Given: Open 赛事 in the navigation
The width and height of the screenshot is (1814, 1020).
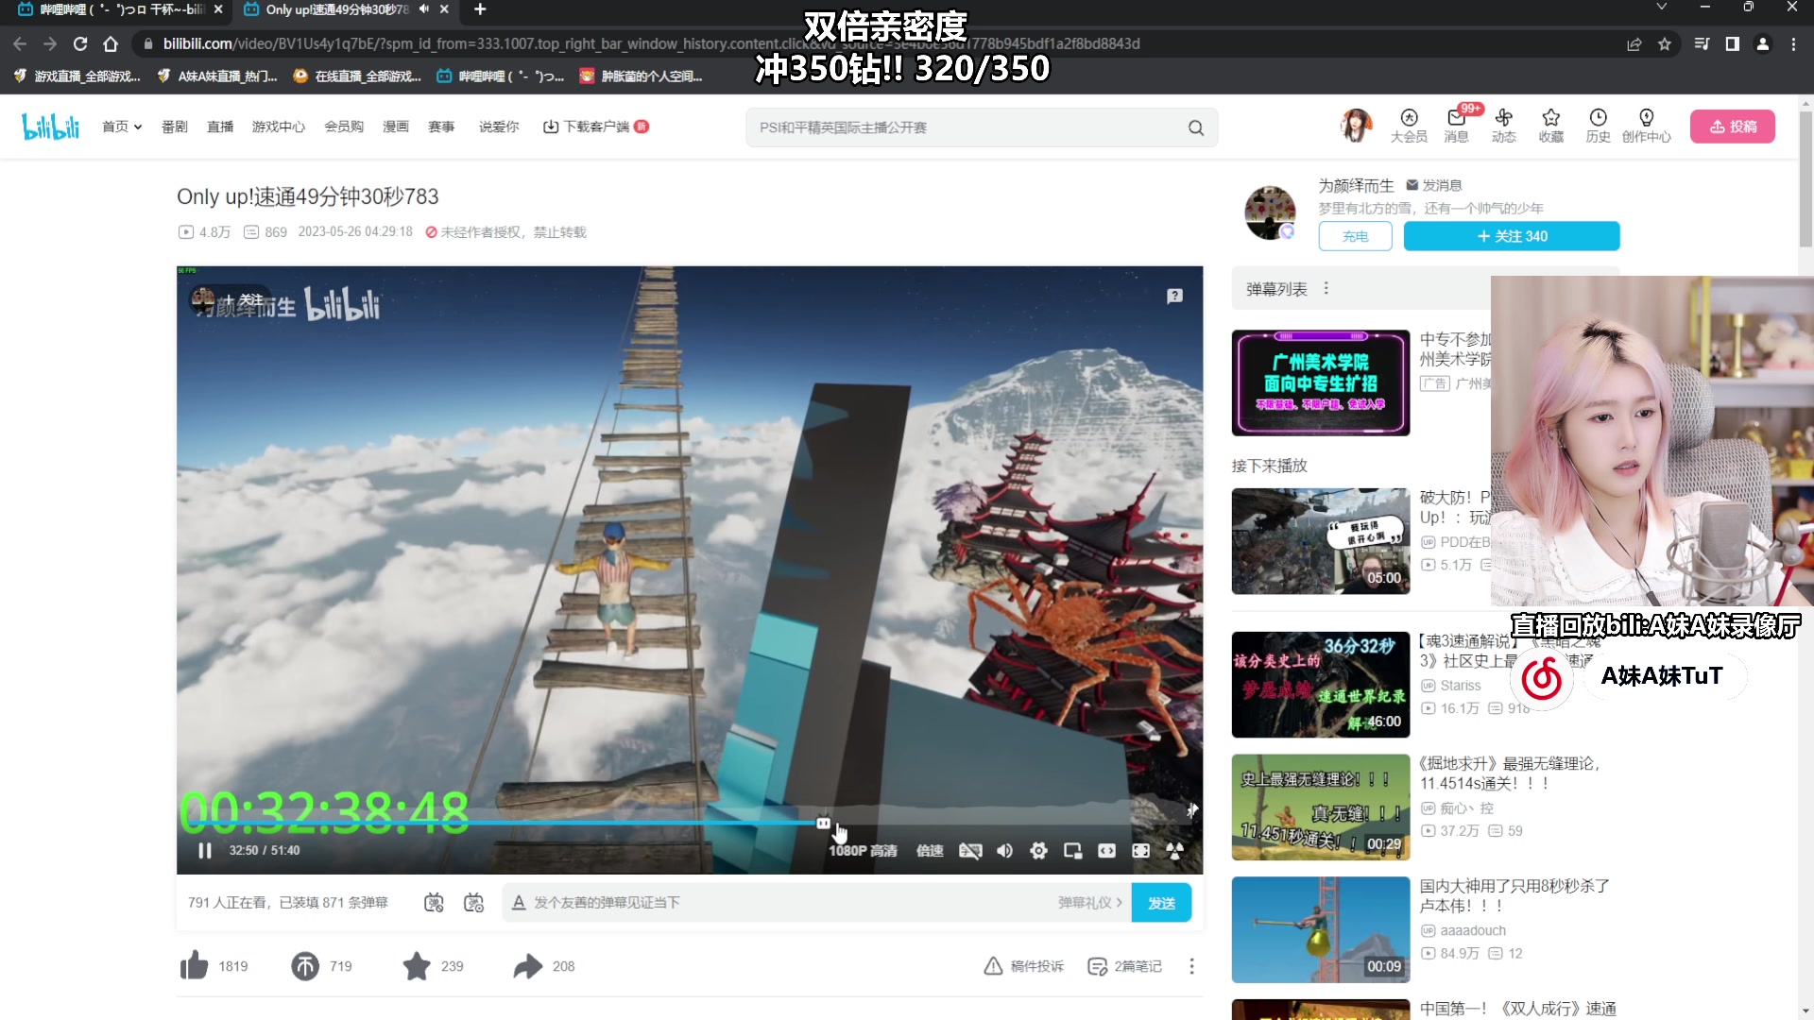Looking at the screenshot, I should pos(441,127).
